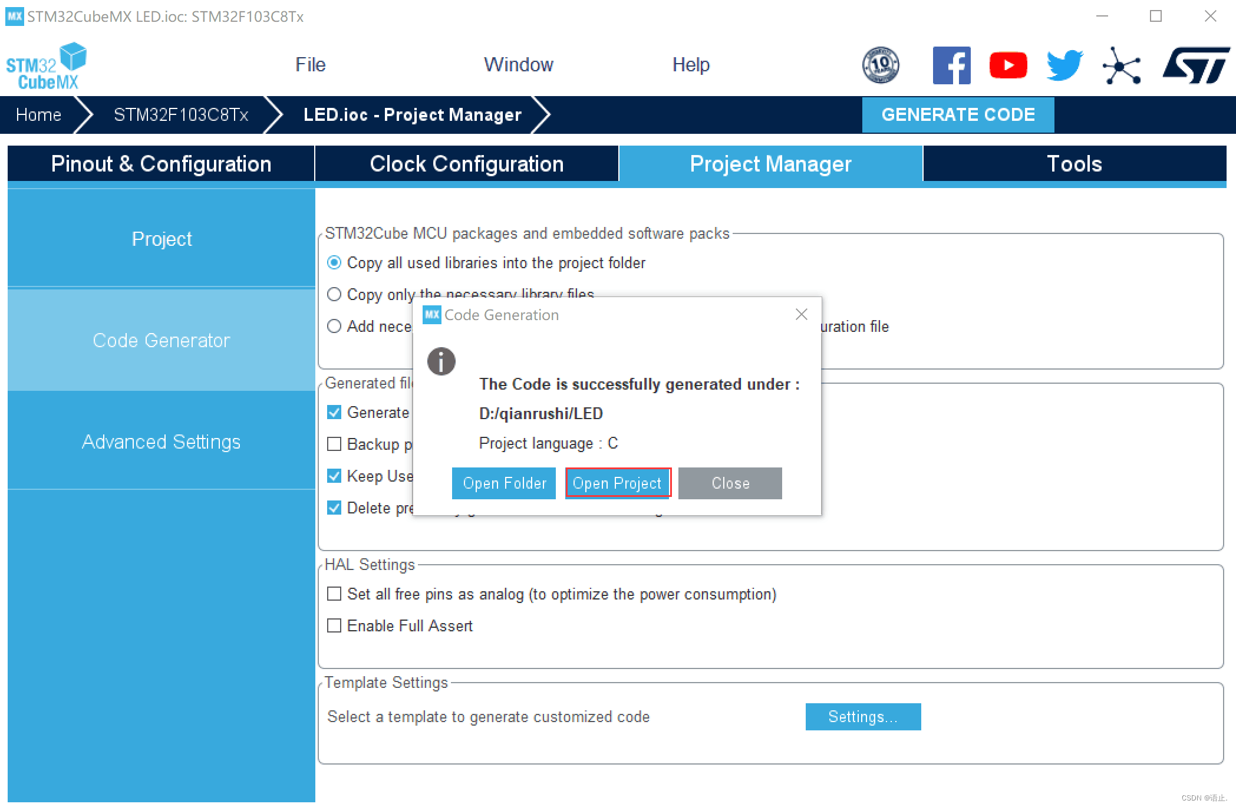Click the ST company logo icon

pos(1196,65)
